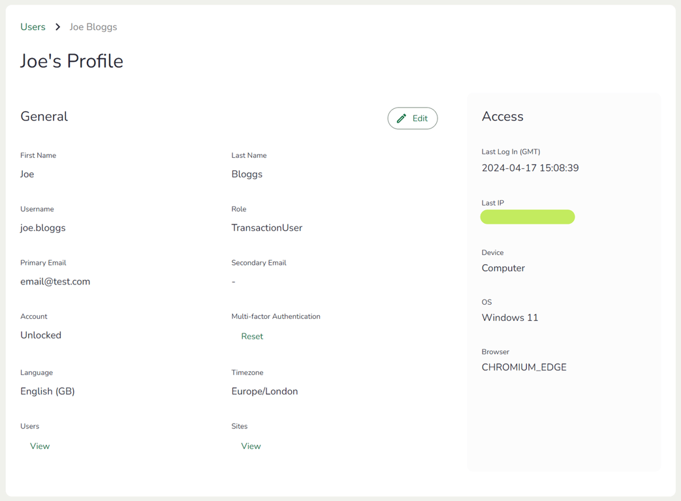
Task: Click the CHROMIUM_EDGE browser value
Action: tap(524, 367)
